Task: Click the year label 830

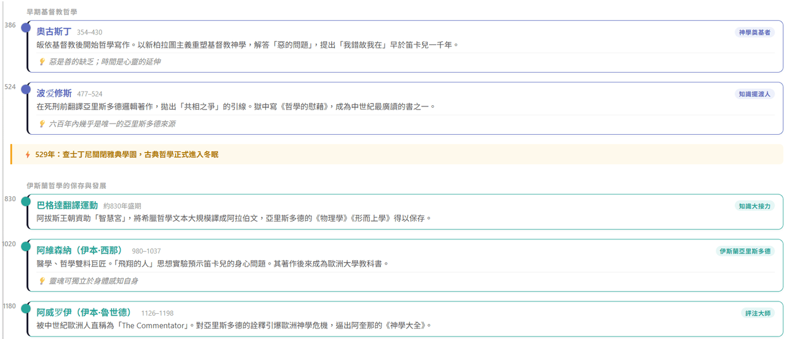Action: [10, 199]
